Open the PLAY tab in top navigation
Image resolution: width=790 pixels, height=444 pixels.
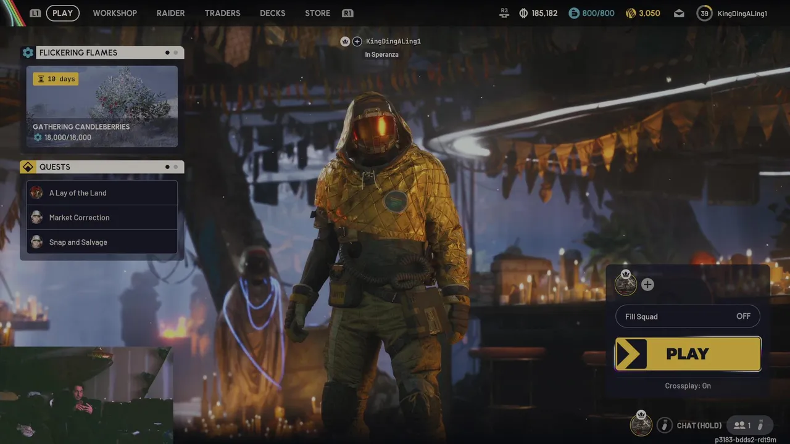point(62,13)
